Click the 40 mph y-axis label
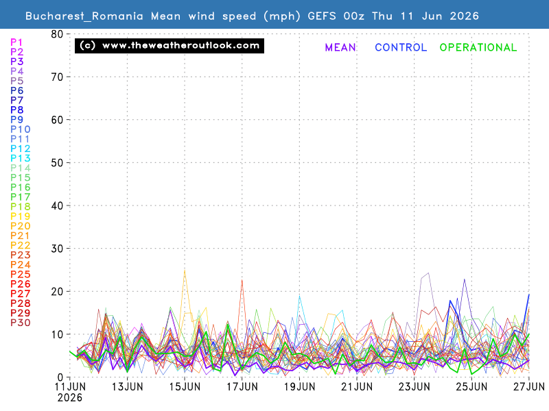This screenshot has height=411, width=549. click(57, 206)
